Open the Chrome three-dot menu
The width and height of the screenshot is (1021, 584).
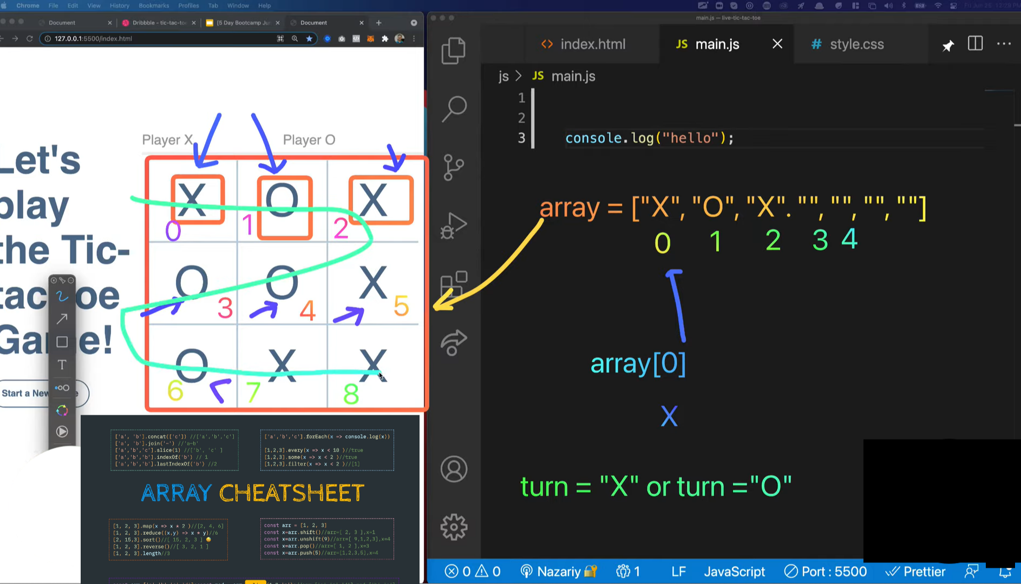[x=413, y=38]
